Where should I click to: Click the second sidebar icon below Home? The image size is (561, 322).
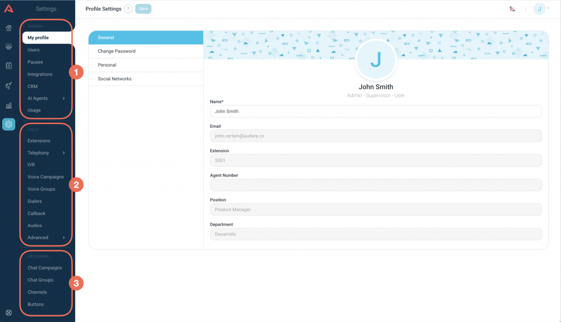coord(9,47)
